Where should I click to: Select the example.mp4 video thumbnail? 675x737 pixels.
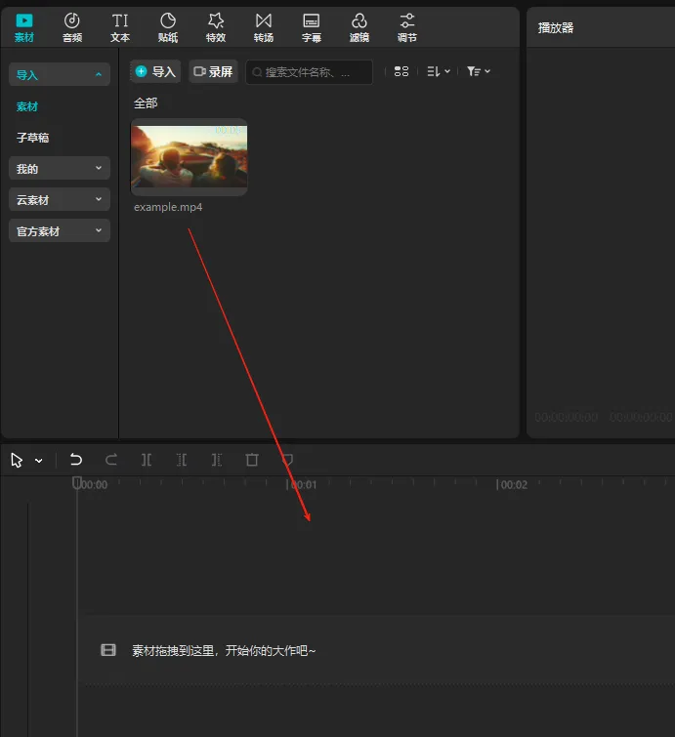(190, 157)
